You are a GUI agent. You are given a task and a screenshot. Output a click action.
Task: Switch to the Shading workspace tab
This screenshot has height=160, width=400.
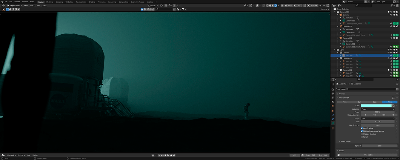coord(92,2)
